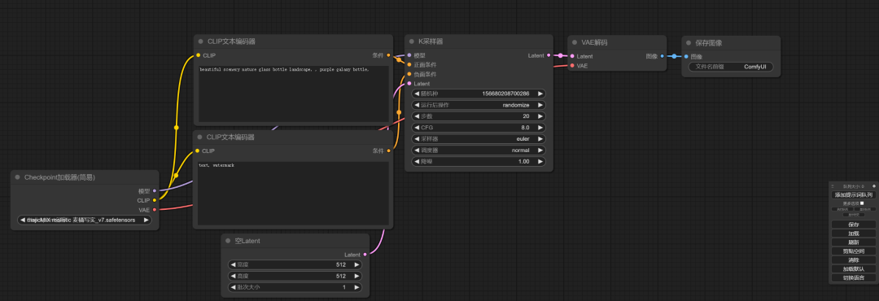Collapse the 保存图像 node title dot

688,42
